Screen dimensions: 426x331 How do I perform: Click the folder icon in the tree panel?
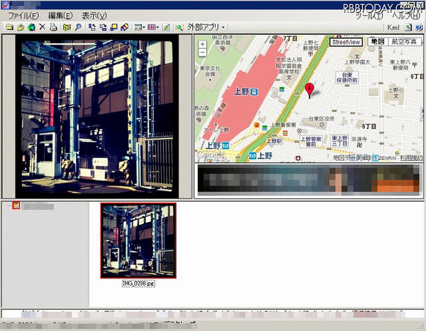click(16, 205)
